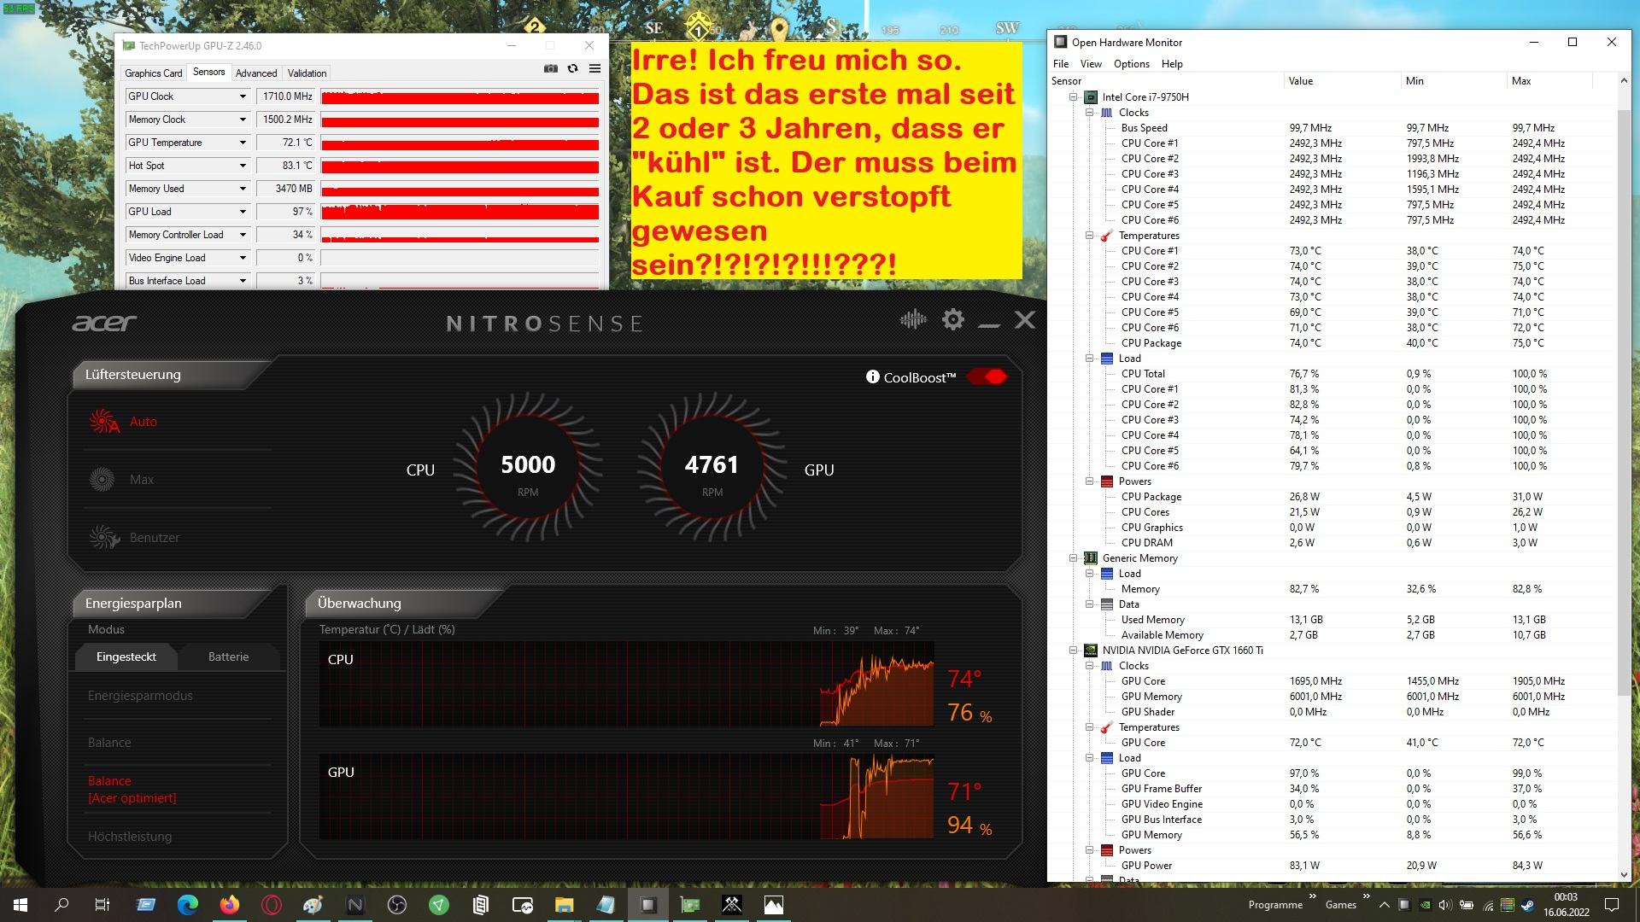This screenshot has height=922, width=1640.
Task: Click CoolBoost info icon
Action: coord(872,377)
